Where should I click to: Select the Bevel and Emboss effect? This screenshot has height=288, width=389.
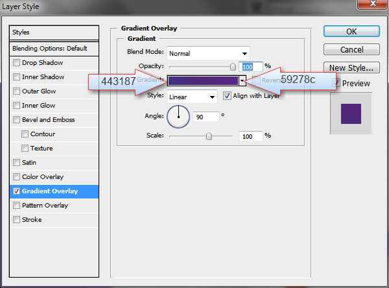pos(48,120)
